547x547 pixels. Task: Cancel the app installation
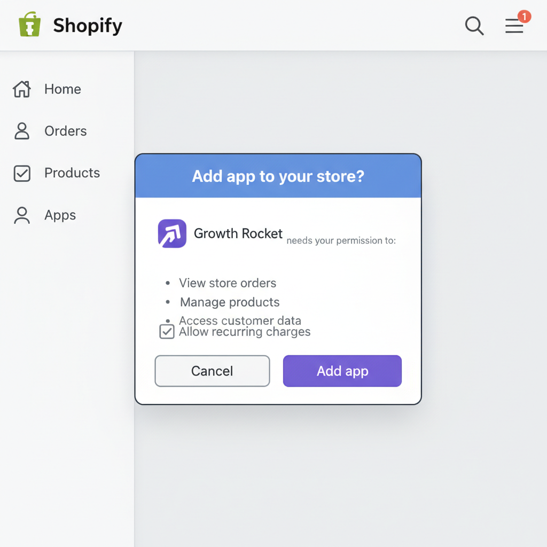(212, 371)
